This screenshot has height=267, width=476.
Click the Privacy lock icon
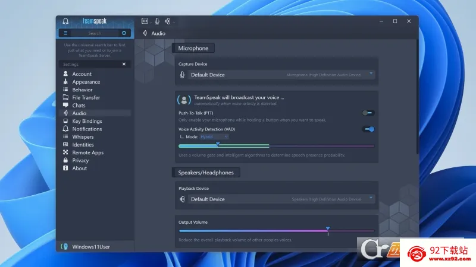tap(65, 160)
